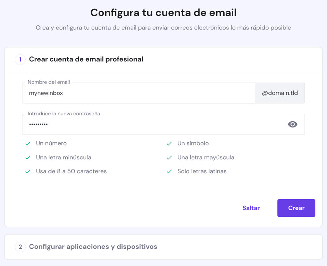The width and height of the screenshot is (327, 266).
Task: Open the @domain.tld domain selector
Action: click(280, 93)
